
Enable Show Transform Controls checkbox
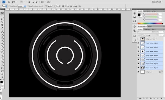(x=28, y=6)
